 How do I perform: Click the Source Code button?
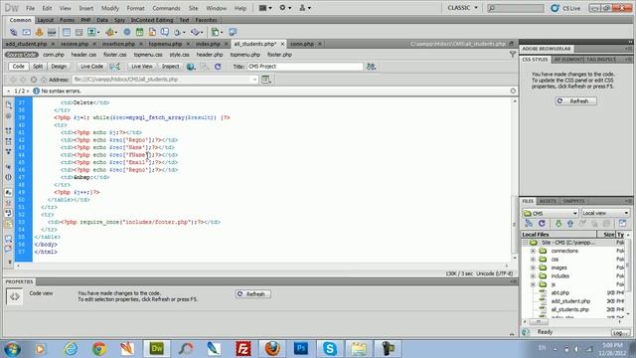click(22, 55)
